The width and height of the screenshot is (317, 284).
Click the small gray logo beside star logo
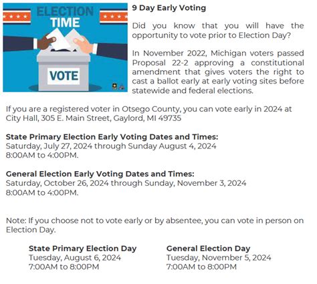[x=122, y=87]
